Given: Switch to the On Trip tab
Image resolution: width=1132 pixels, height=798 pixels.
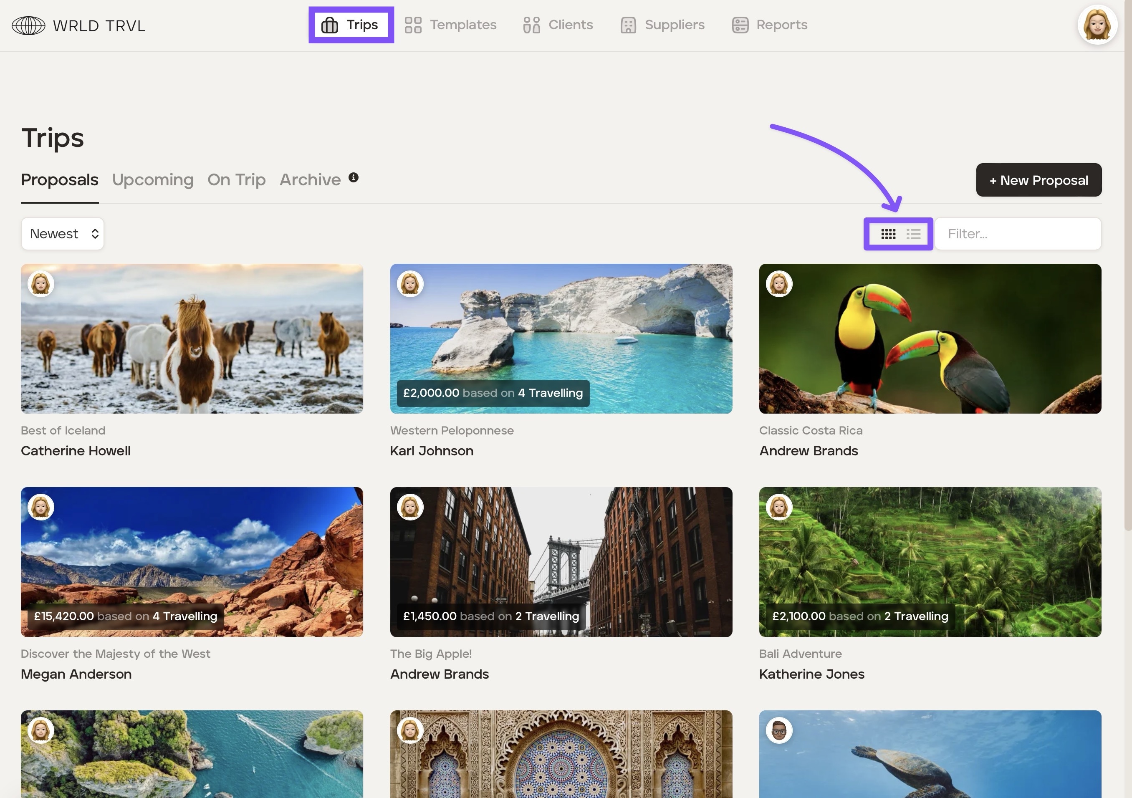Looking at the screenshot, I should click(236, 180).
